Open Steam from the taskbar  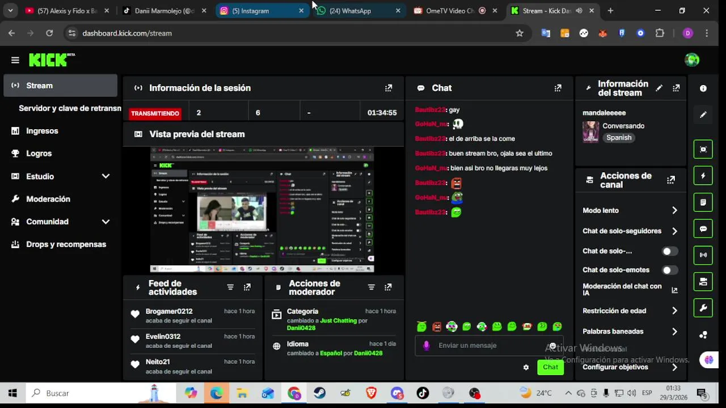pyautogui.click(x=319, y=393)
